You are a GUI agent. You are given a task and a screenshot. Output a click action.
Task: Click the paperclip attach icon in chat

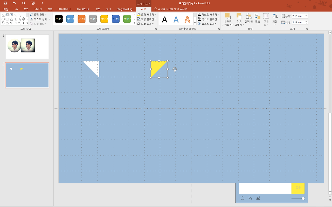click(250, 198)
